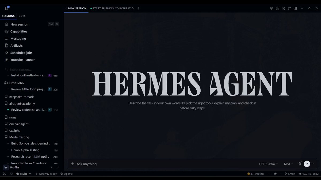Click the Capabilities icon
The height and width of the screenshot is (180, 321).
coord(7,31)
